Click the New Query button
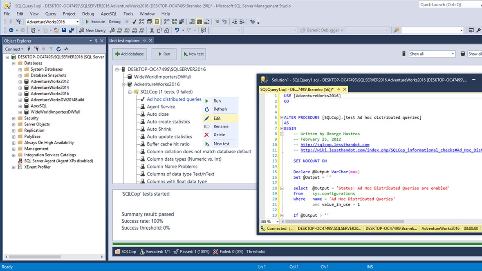Screen dimensions: 482x271 click(92, 30)
